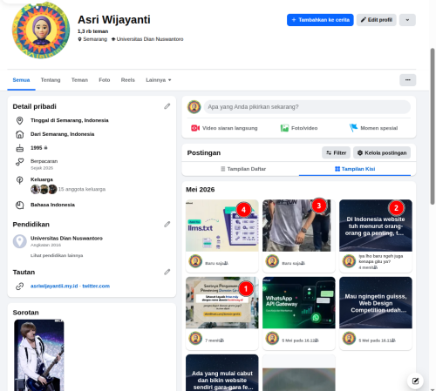Open the Web Design Competition post
The height and width of the screenshot is (391, 436).
[376, 303]
